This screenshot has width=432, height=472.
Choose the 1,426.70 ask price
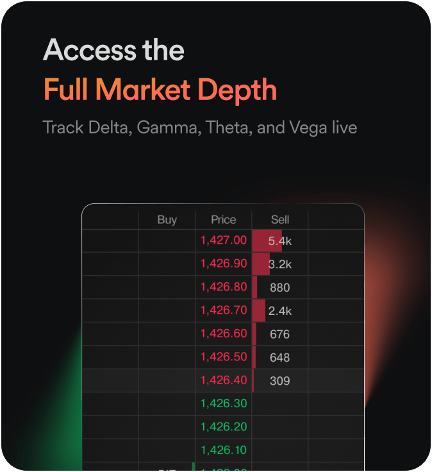[224, 310]
